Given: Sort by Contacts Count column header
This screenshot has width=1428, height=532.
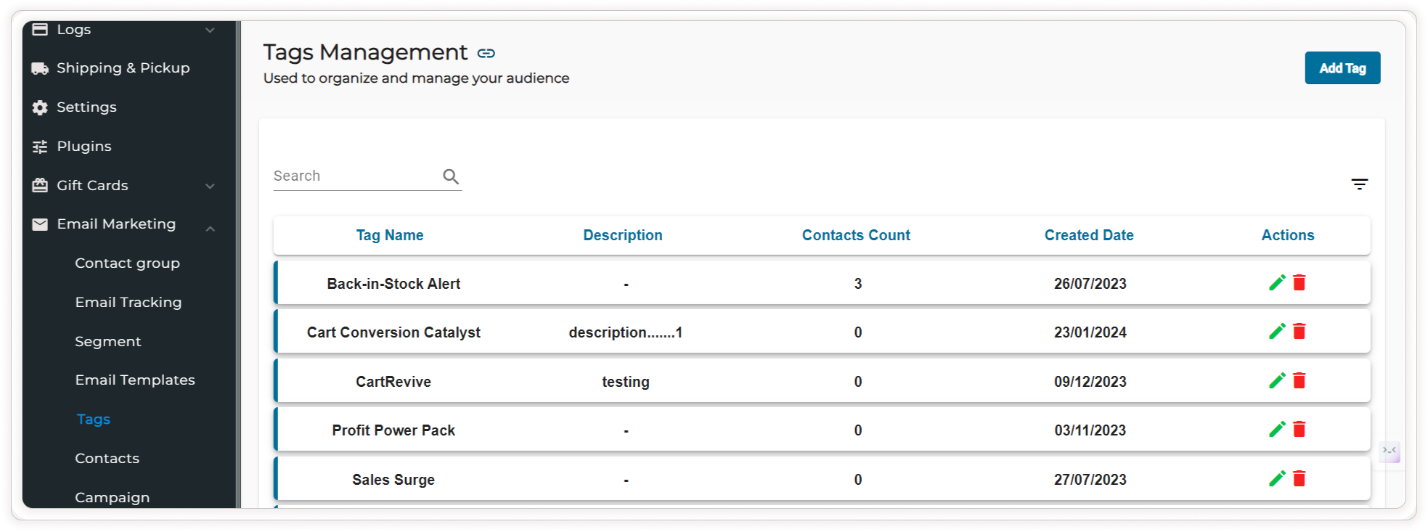Looking at the screenshot, I should point(855,235).
